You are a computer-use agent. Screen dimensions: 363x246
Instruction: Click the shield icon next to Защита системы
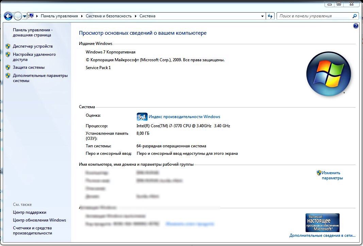[x=8, y=67]
